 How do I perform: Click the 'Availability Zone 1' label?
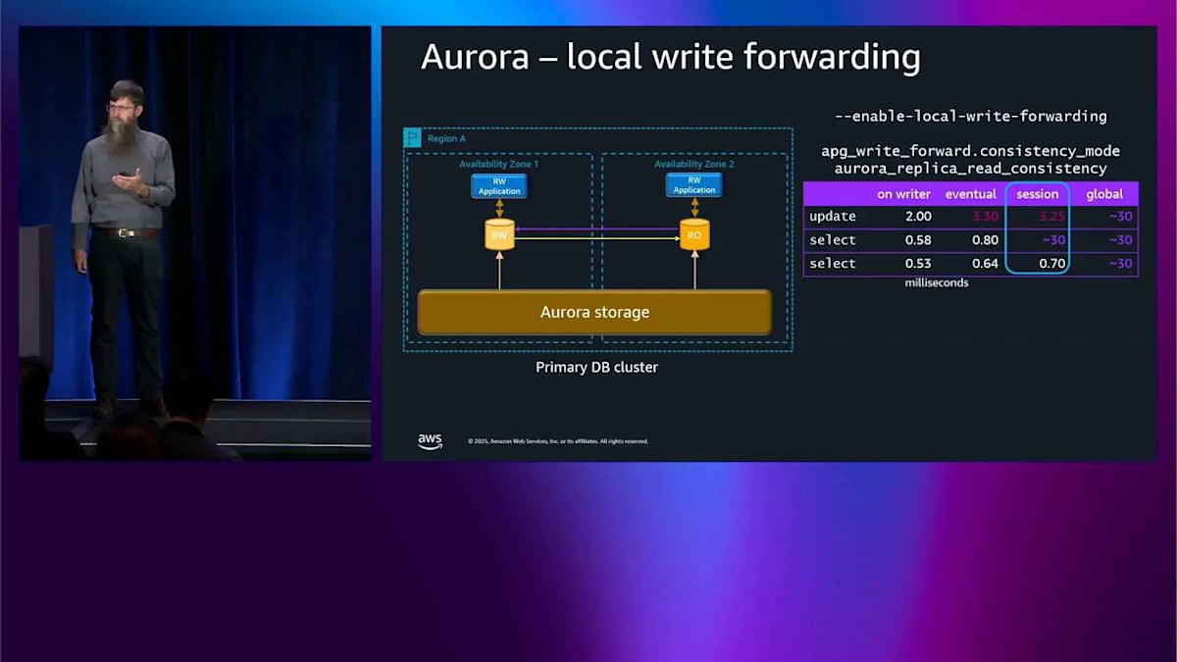pos(499,164)
